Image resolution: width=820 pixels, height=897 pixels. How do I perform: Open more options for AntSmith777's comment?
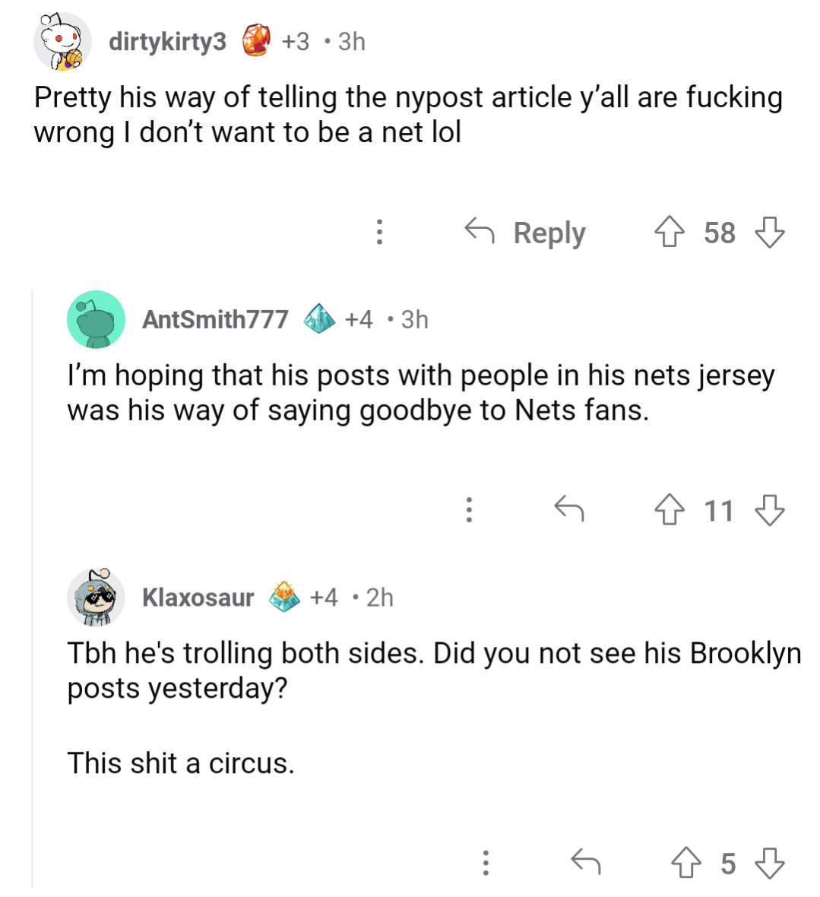coord(470,509)
